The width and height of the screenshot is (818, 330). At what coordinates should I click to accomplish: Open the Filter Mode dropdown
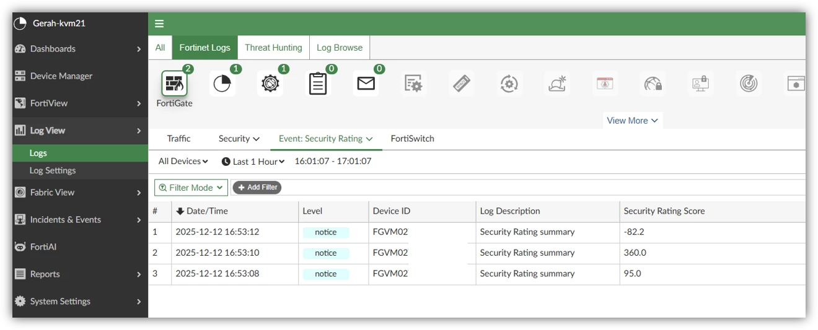tap(191, 188)
